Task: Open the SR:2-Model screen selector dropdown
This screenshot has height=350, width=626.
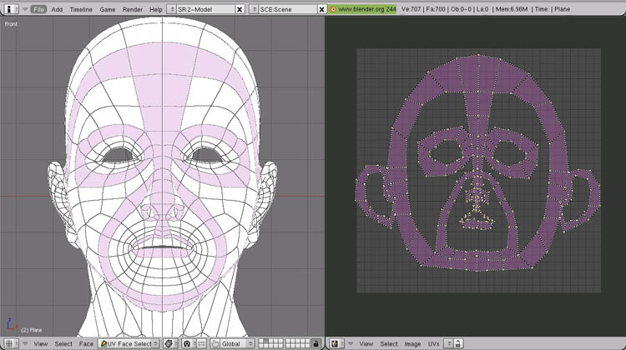Action: pyautogui.click(x=172, y=9)
